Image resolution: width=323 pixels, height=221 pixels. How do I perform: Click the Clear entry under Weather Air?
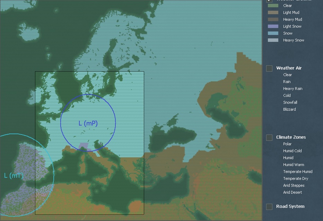[x=287, y=75]
